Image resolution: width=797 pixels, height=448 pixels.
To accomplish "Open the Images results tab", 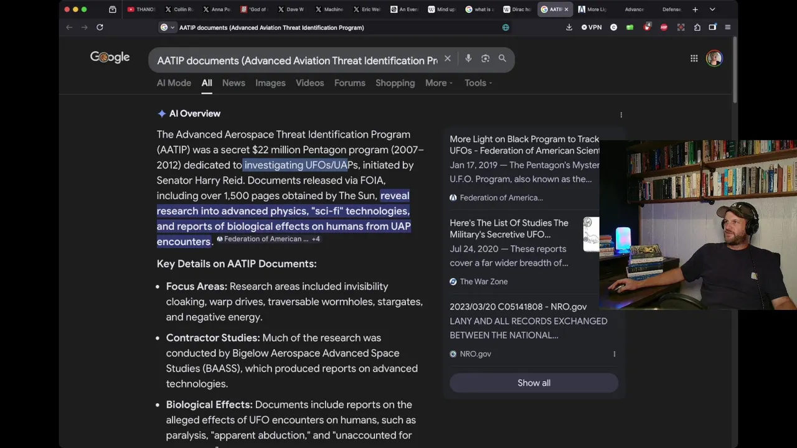I will [270, 83].
